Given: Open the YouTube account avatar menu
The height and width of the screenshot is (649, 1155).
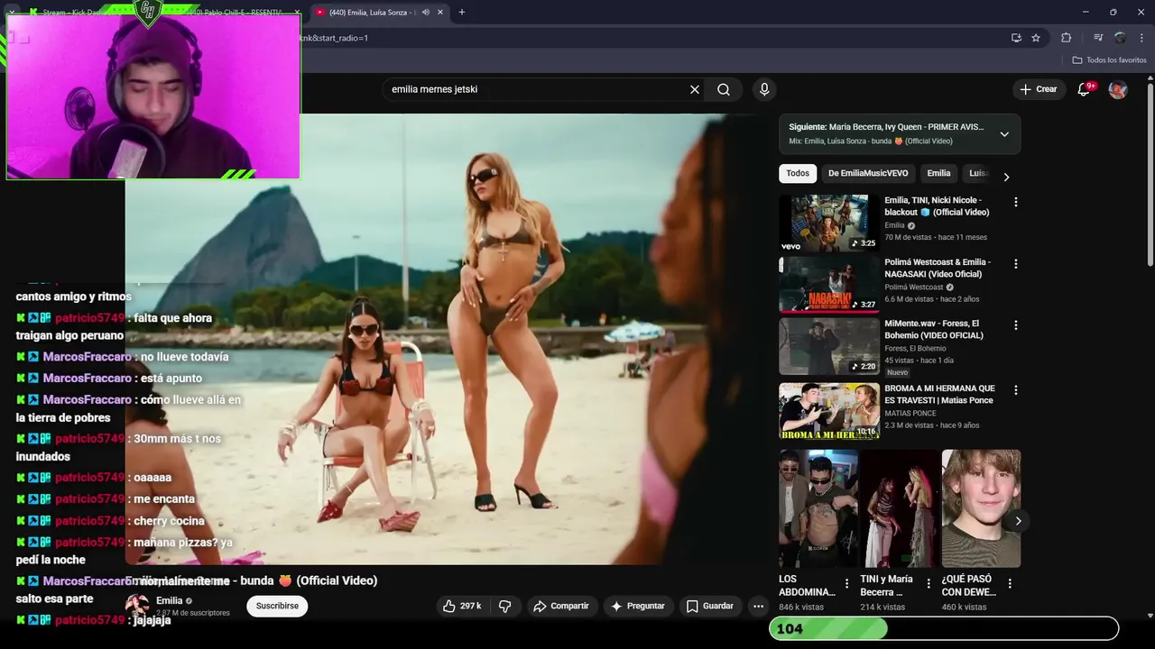Looking at the screenshot, I should click(1118, 89).
